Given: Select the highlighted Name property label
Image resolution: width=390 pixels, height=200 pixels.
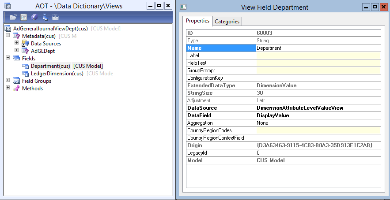Looking at the screenshot, I should pyautogui.click(x=221, y=48).
